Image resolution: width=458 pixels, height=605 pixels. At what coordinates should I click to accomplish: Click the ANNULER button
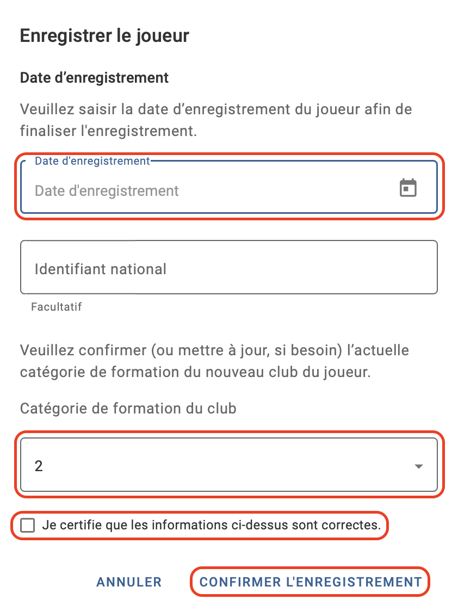(129, 582)
